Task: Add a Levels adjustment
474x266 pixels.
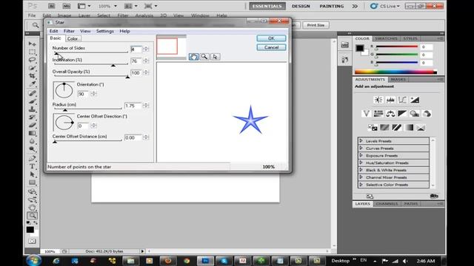Action: [390, 100]
